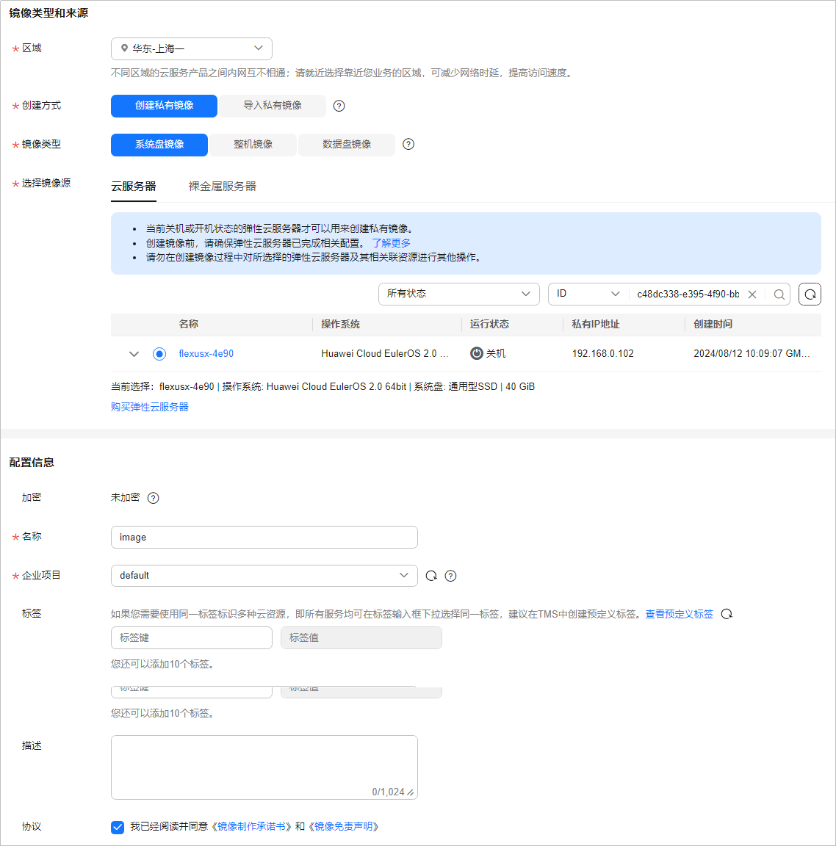Open the 华东-上海一 region dropdown
Image resolution: width=836 pixels, height=846 pixels.
pos(192,48)
